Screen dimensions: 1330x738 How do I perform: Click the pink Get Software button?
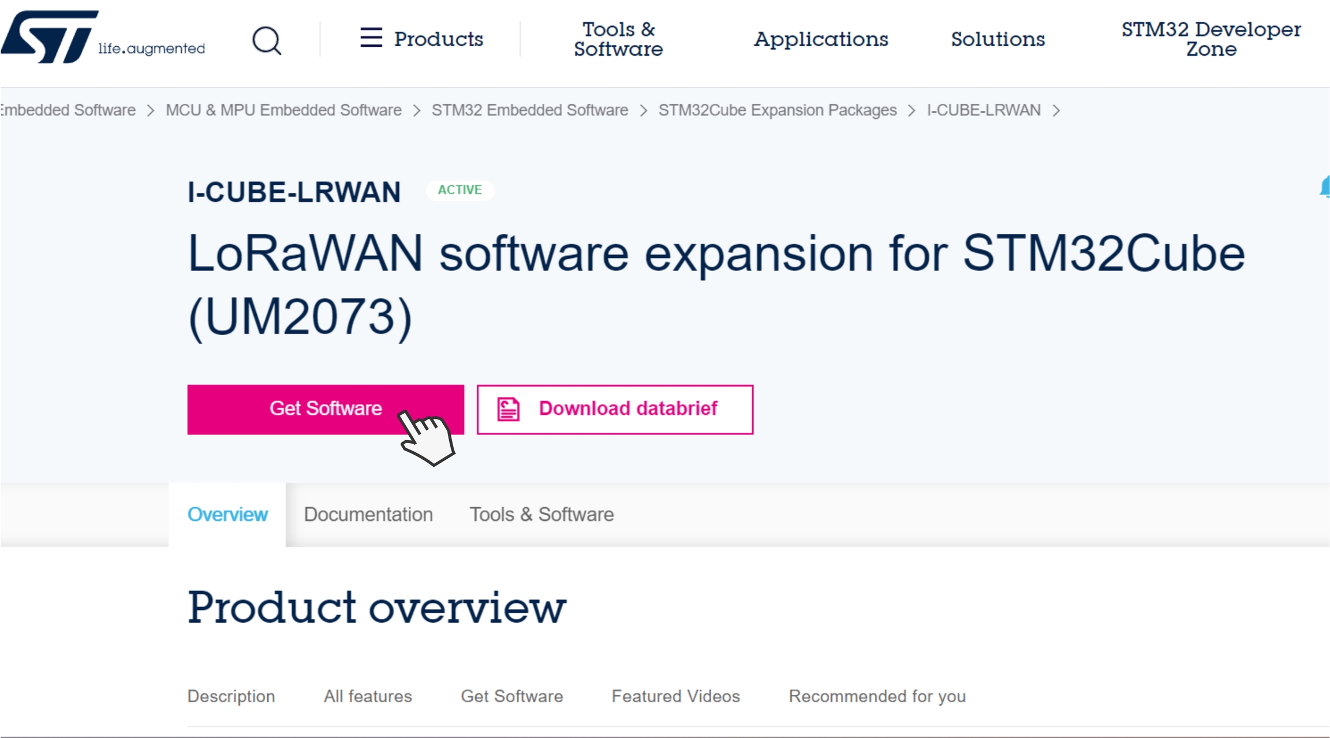coord(325,409)
